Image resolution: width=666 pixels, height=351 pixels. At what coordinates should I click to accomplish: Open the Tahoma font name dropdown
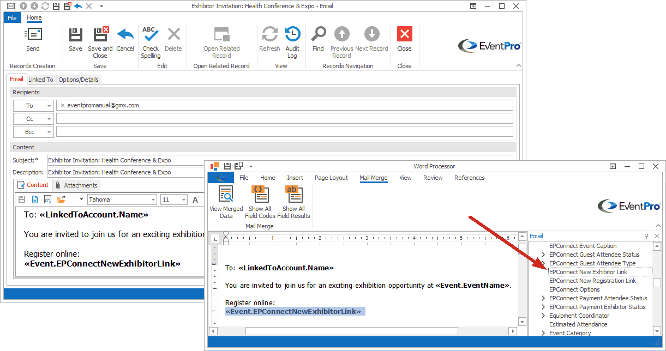click(153, 200)
